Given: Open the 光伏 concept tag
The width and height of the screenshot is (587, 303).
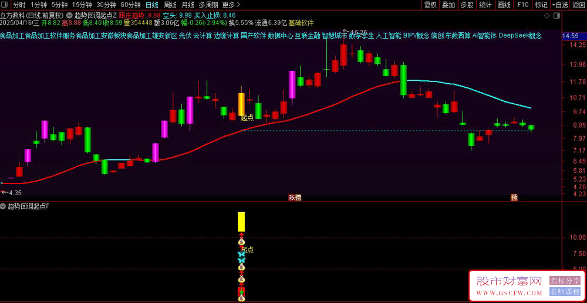Looking at the screenshot, I should pyautogui.click(x=184, y=36).
